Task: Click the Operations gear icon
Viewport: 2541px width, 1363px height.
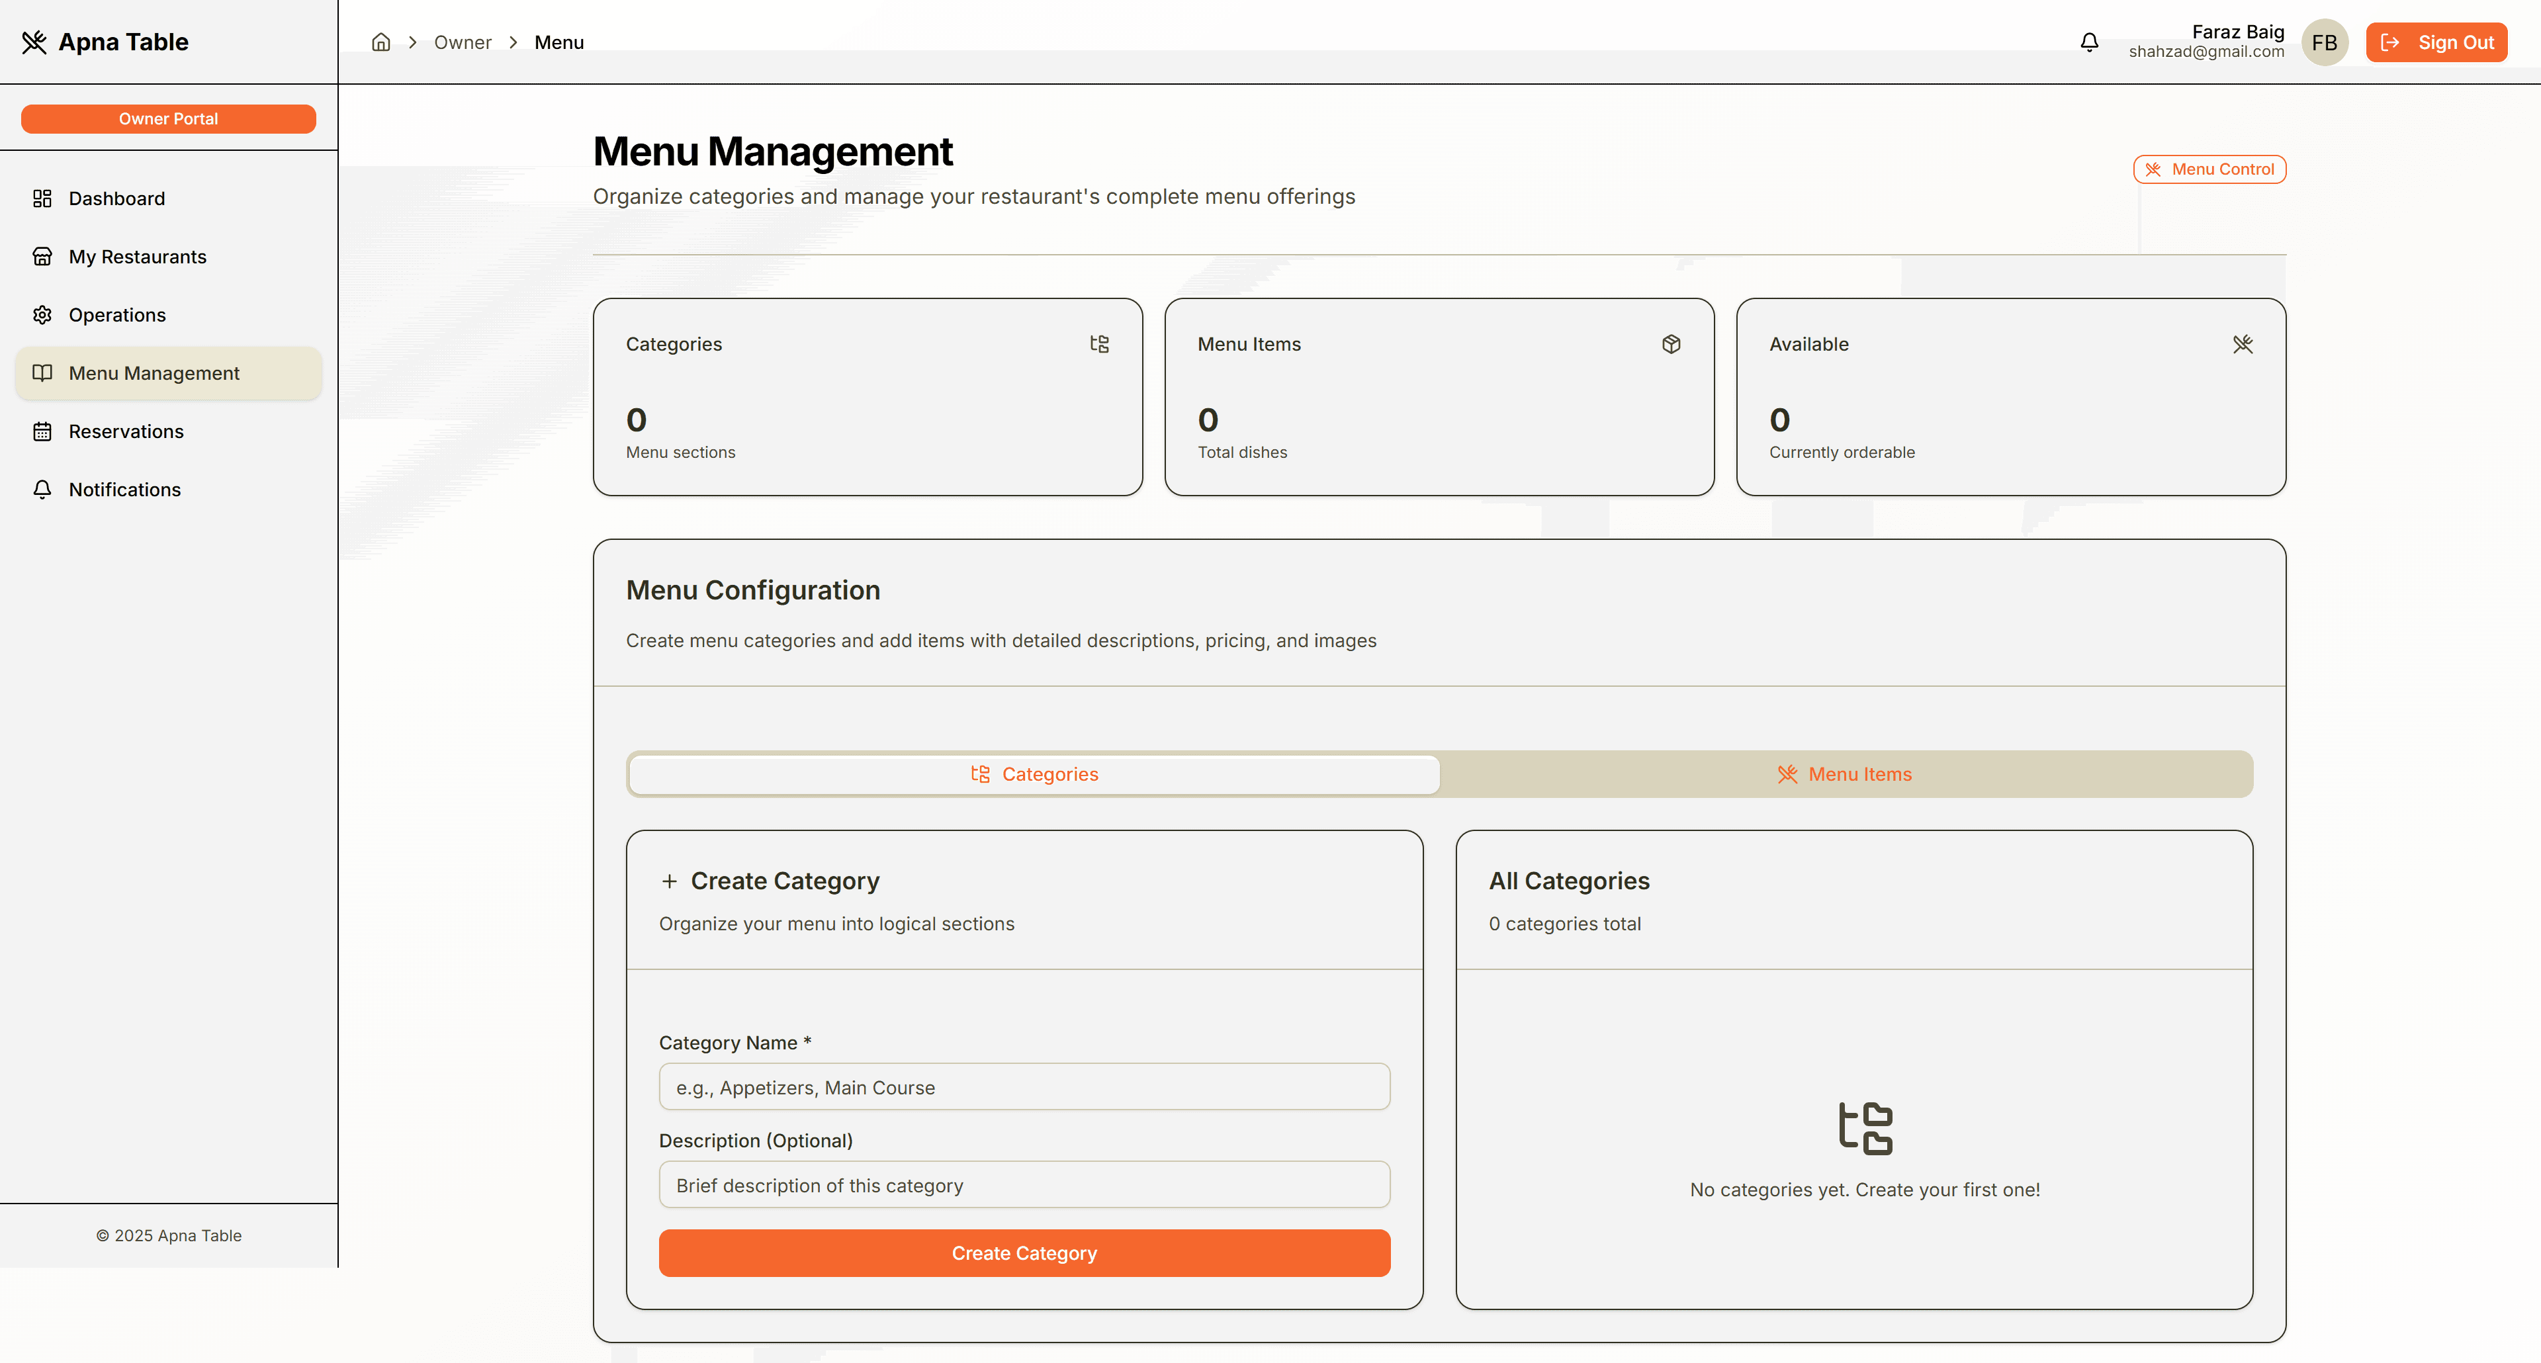Action: coord(42,314)
